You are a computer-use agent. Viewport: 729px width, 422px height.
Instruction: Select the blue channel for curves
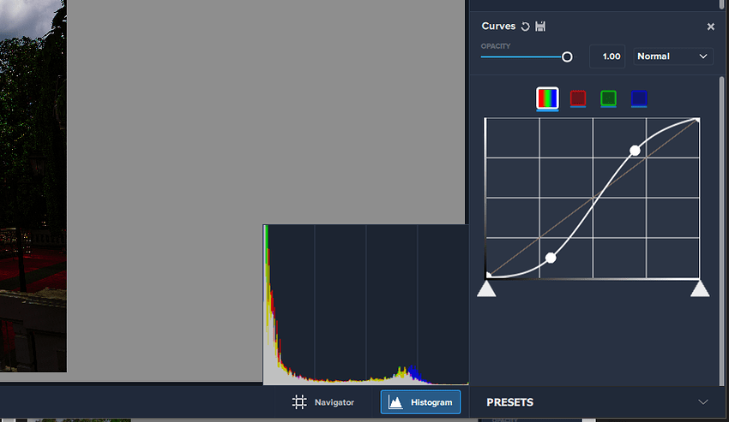pyautogui.click(x=639, y=98)
